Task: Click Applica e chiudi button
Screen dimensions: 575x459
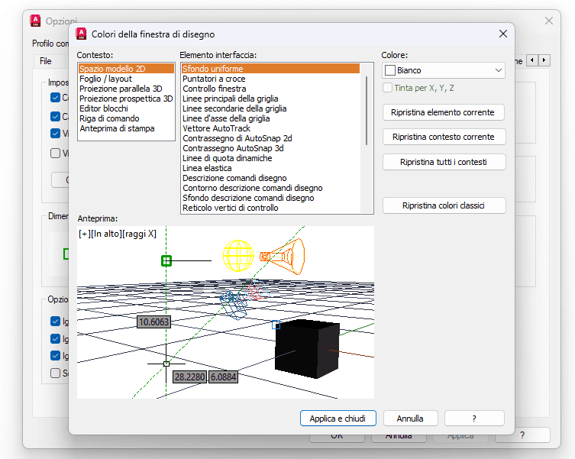Action: point(338,419)
